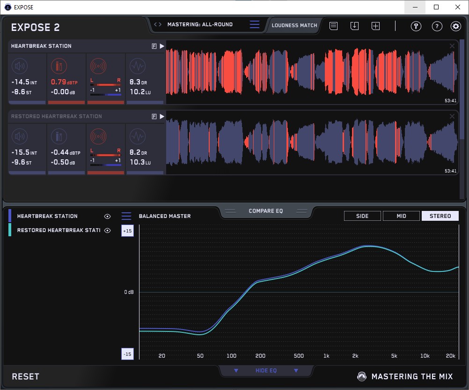The image size is (469, 390).
Task: Select the previous preset with left arrow
Action: 155,24
